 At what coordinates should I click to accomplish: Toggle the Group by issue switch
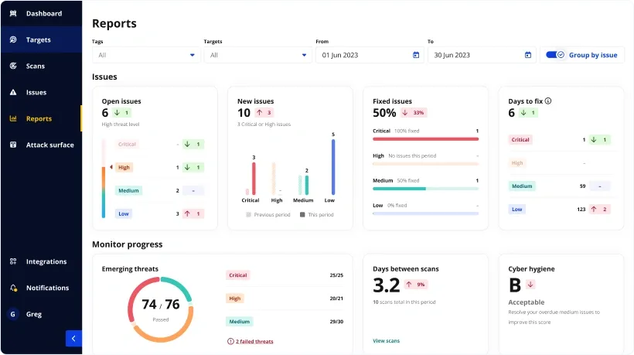555,55
